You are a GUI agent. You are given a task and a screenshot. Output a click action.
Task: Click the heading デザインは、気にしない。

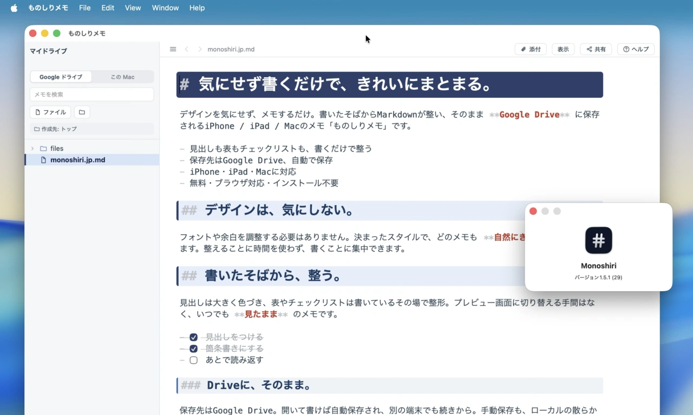coord(279,210)
